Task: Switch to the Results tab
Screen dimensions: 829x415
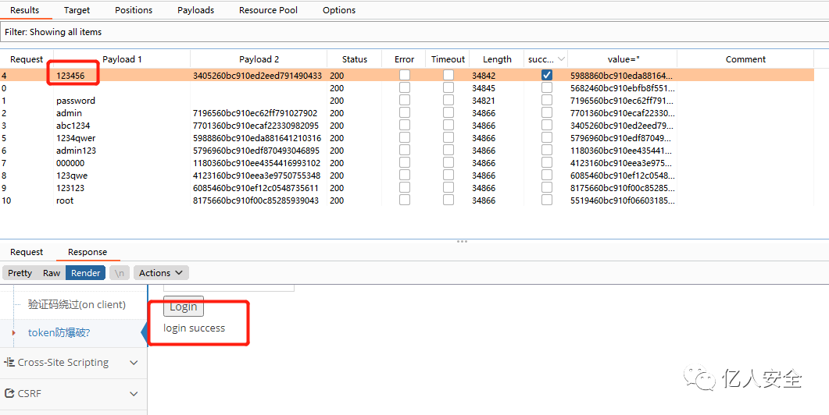Action: click(x=24, y=10)
